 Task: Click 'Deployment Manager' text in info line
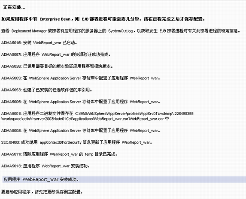pos(29,31)
